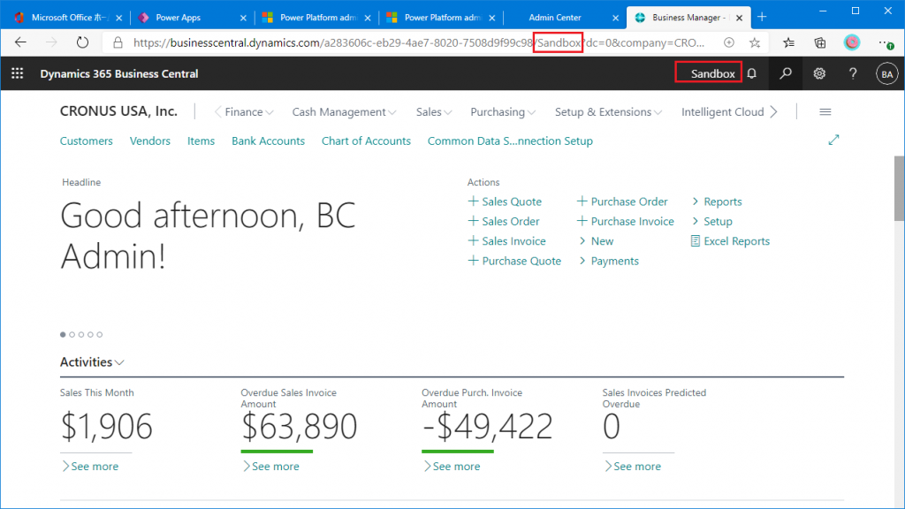Open the $63,890 overdue sales tile
Viewport: 905px width, 509px height.
(x=299, y=427)
